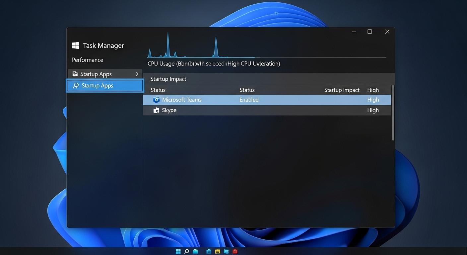Click the Task Manager logo icon
This screenshot has width=467, height=255.
pos(75,45)
